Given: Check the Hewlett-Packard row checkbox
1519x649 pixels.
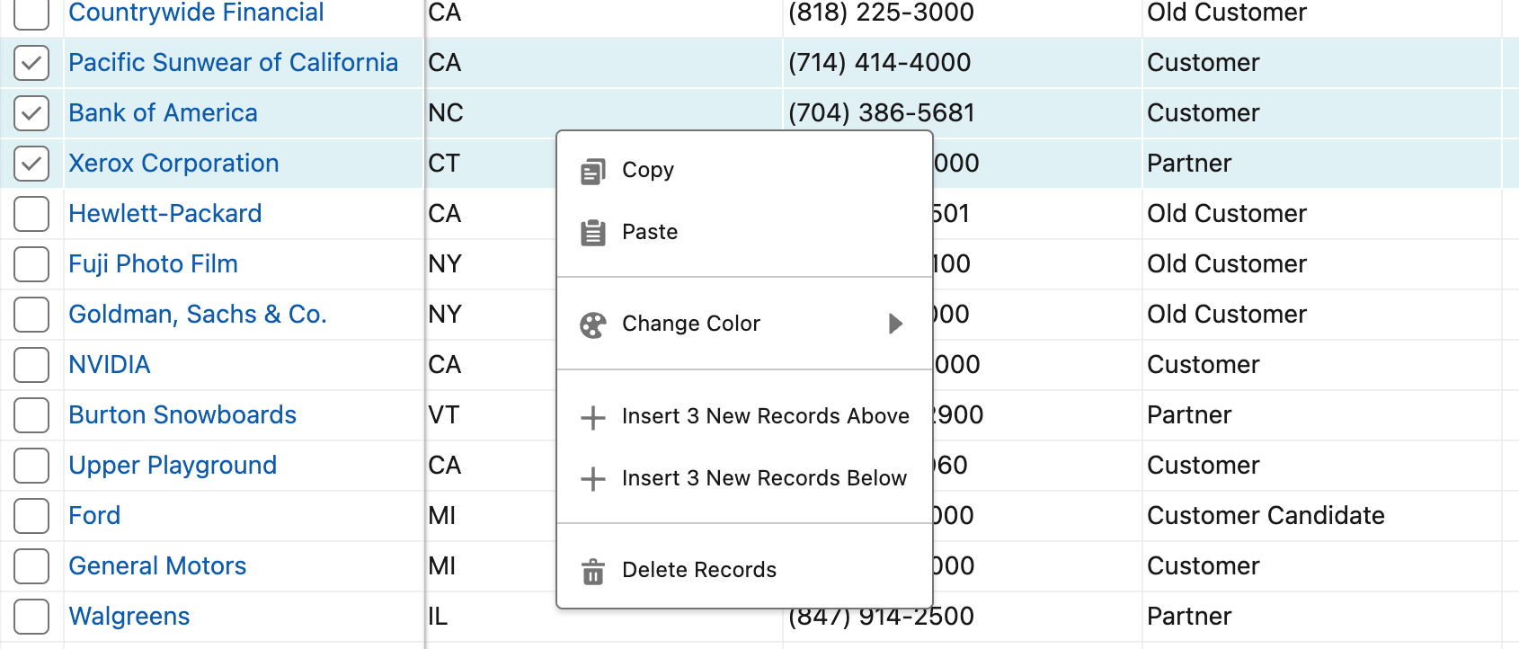Looking at the screenshot, I should pyautogui.click(x=31, y=214).
